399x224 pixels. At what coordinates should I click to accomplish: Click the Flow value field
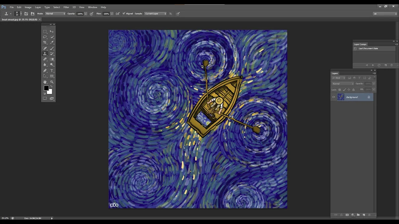tap(106, 14)
